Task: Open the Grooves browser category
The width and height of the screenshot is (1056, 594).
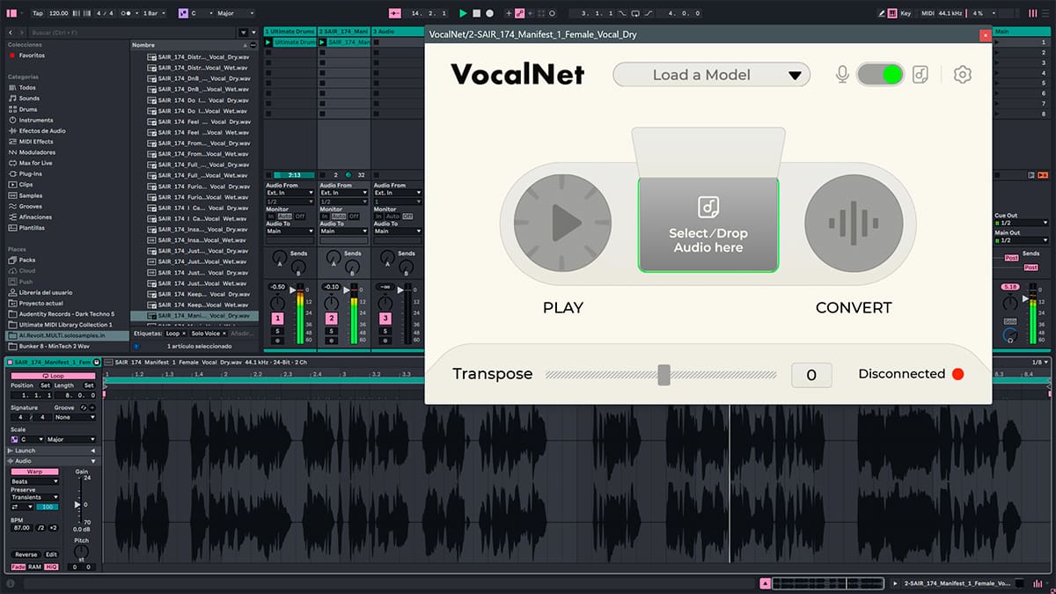Action: (30, 206)
